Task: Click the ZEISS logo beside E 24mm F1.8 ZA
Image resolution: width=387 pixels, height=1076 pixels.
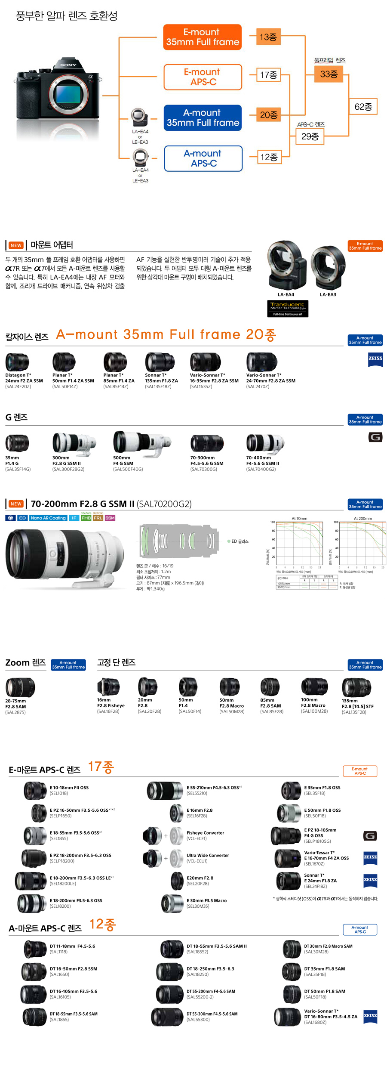Action: coord(370,880)
